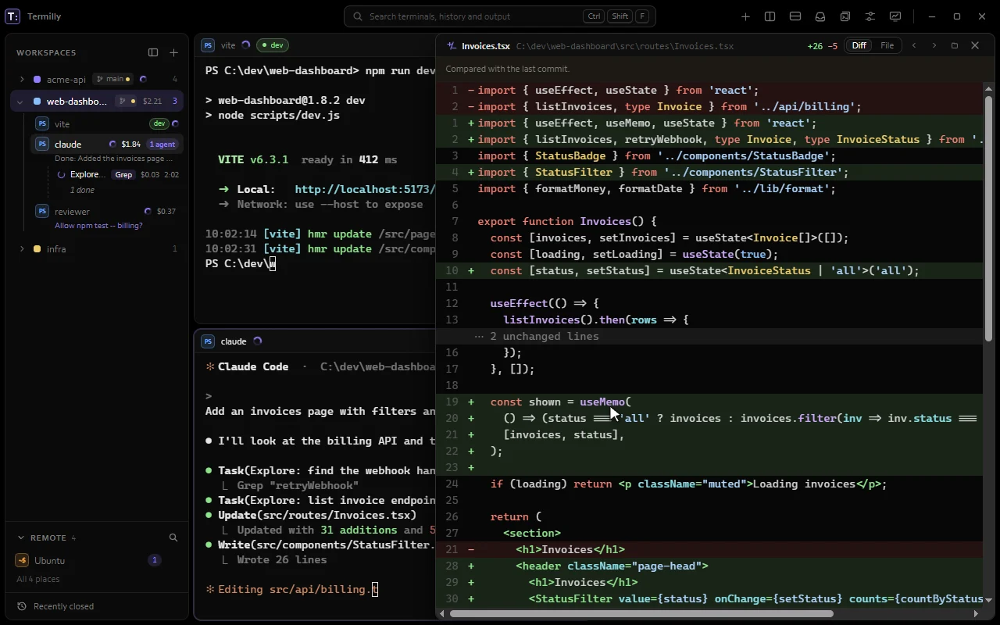Viewport: 1000px width, 625px height.
Task: Open a new terminal with plus icon
Action: coord(745,16)
